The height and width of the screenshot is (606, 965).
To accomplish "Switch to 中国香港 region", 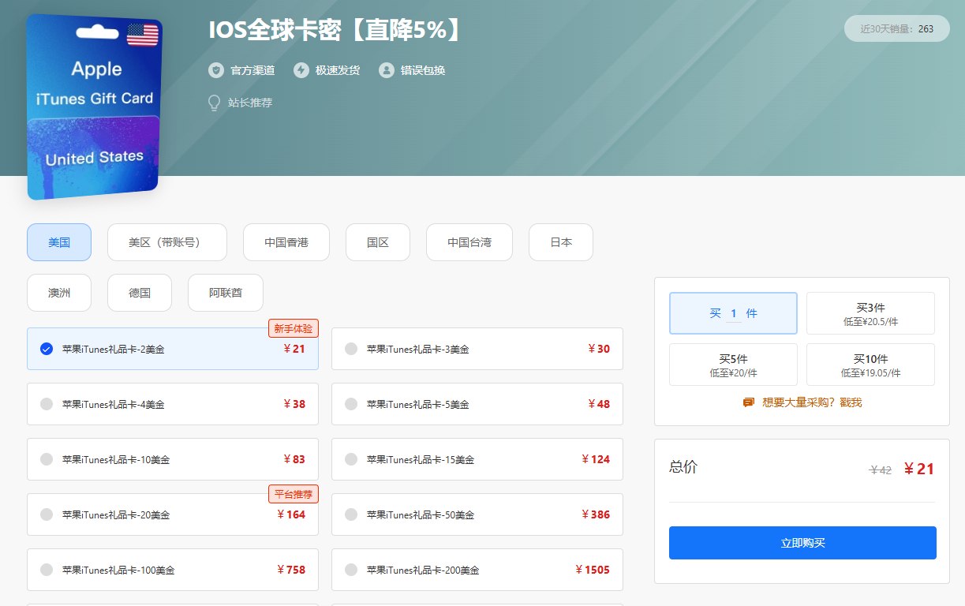I will [286, 242].
